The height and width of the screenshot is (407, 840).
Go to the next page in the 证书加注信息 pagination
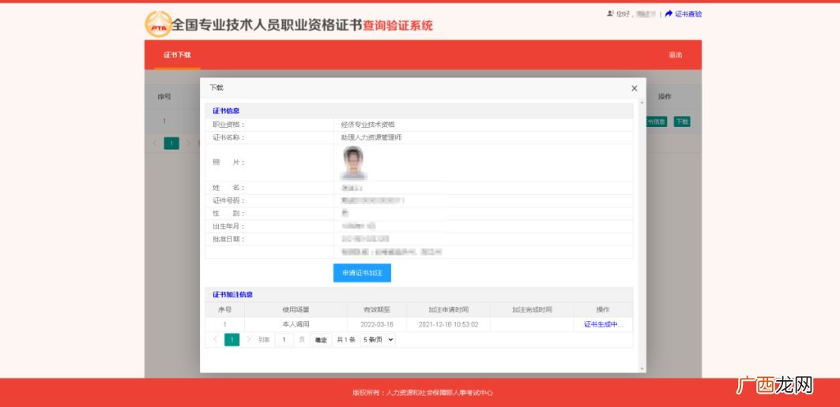point(249,340)
